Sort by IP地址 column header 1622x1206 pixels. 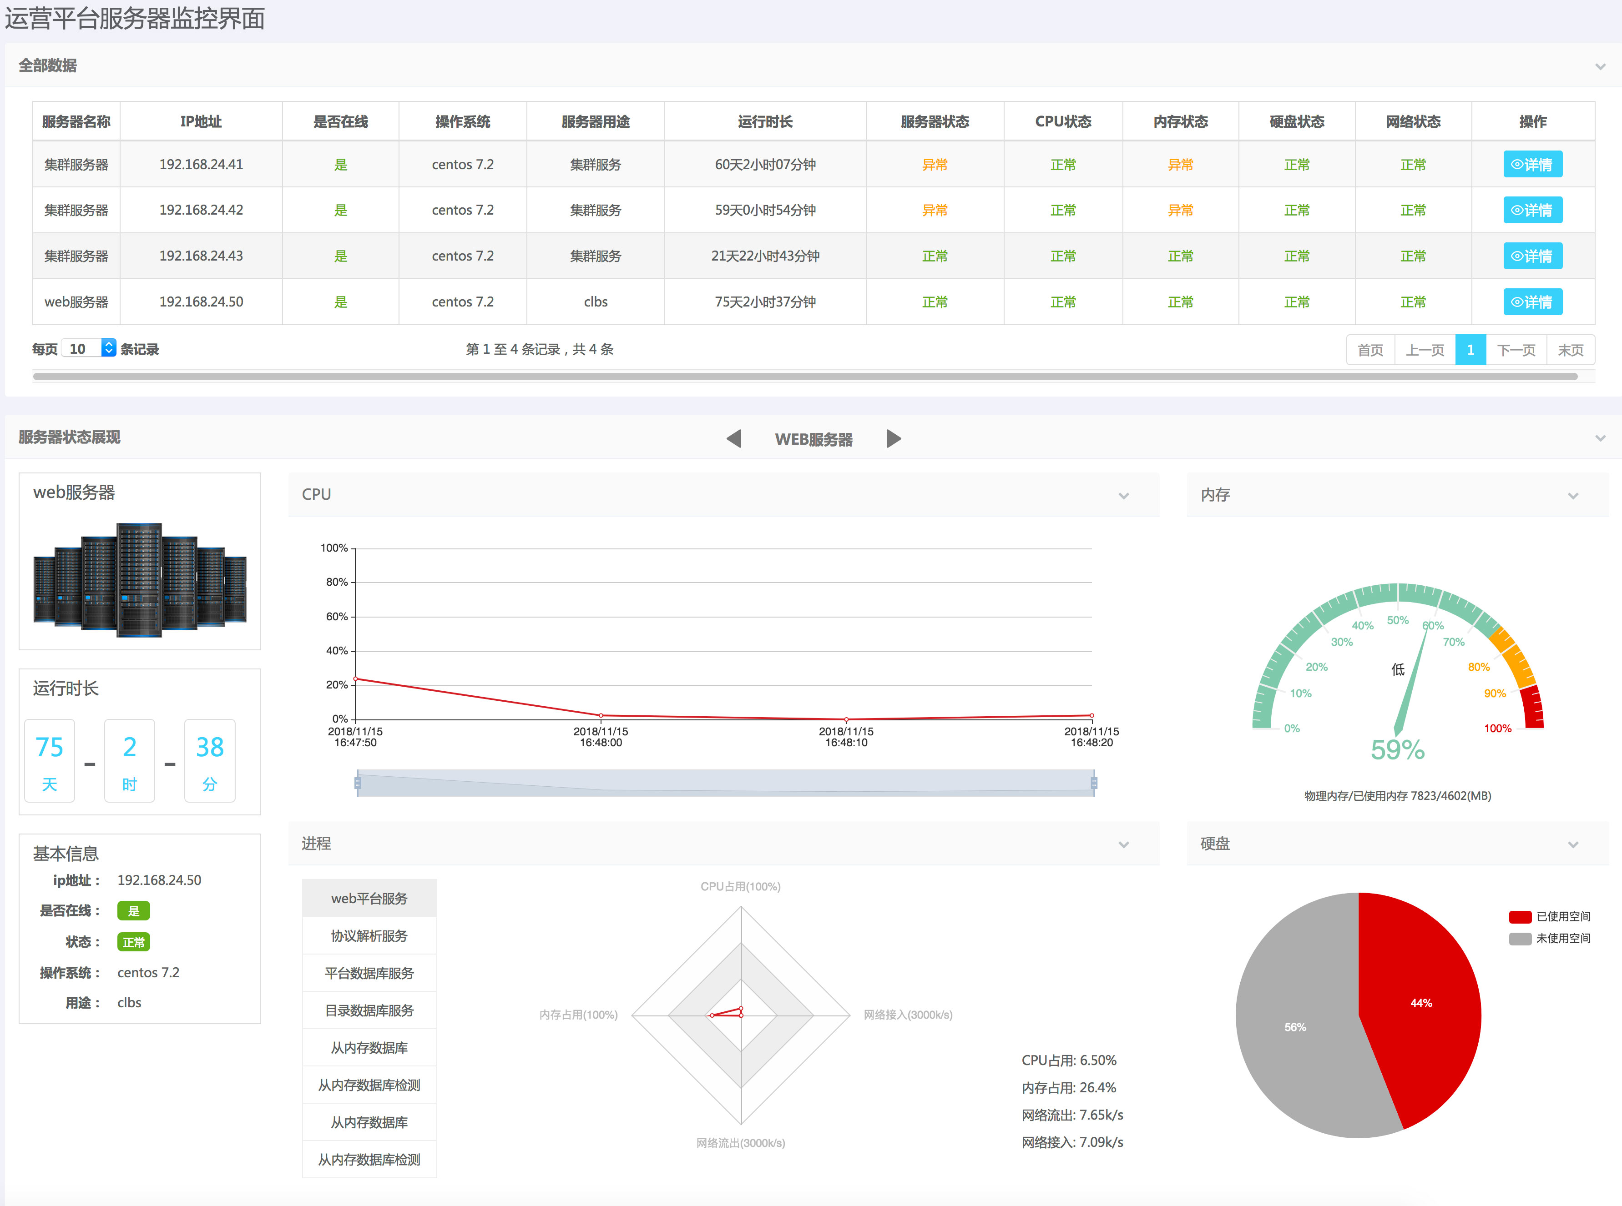click(x=201, y=122)
